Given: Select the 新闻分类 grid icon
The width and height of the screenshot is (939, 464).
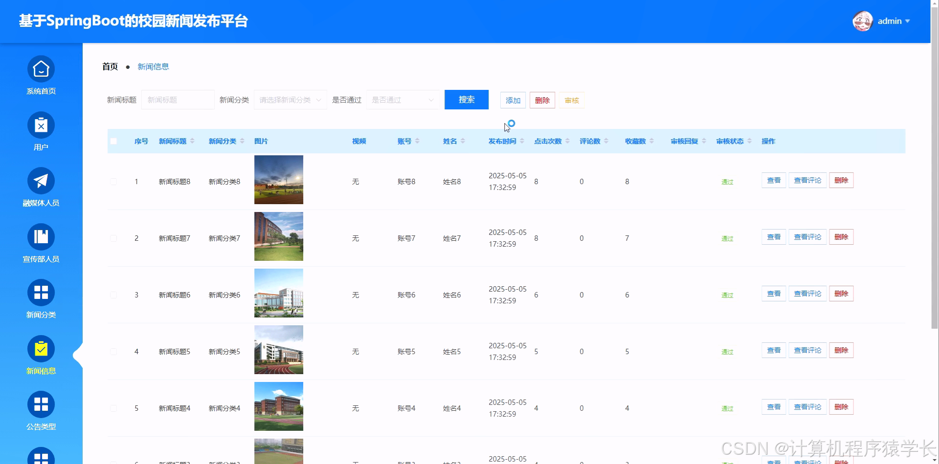Looking at the screenshot, I should tap(41, 293).
